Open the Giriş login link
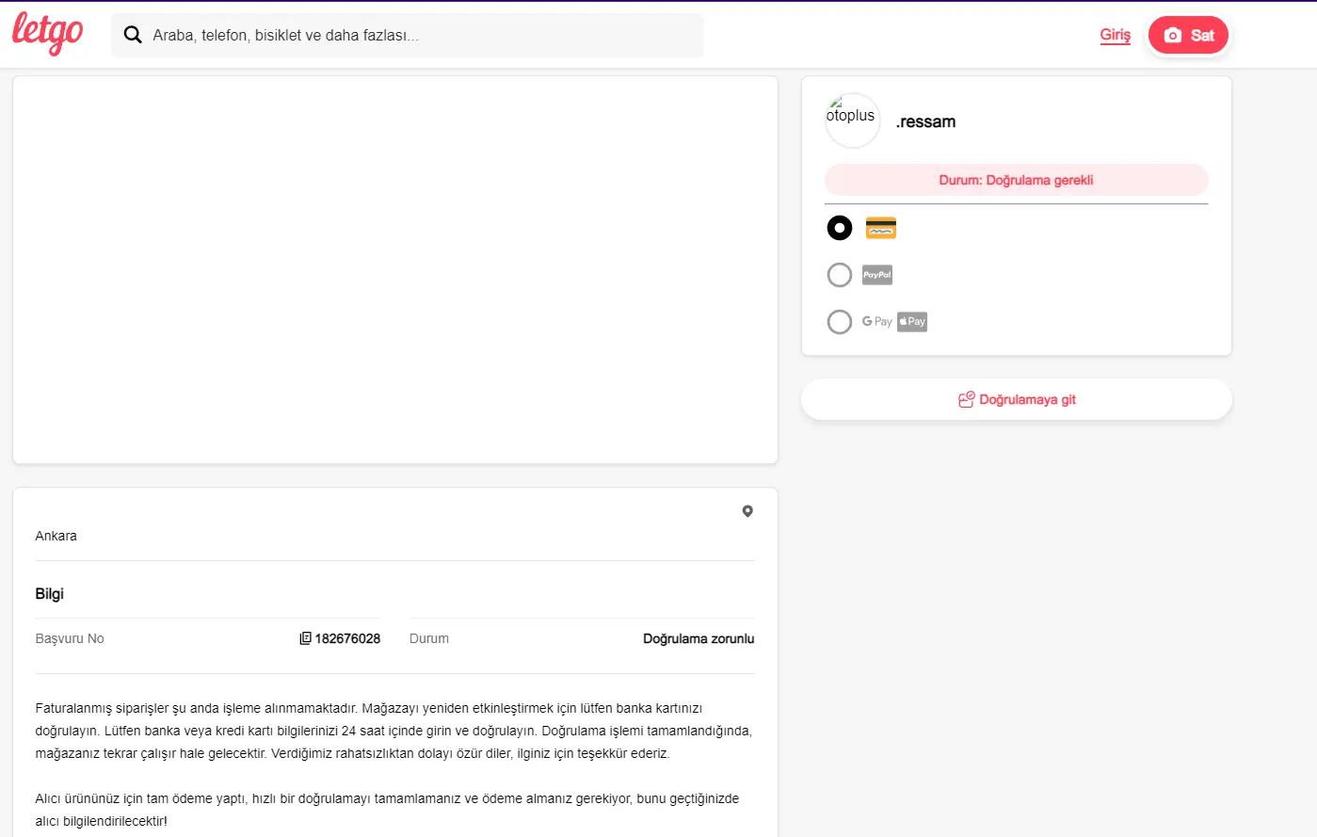 [x=1115, y=35]
